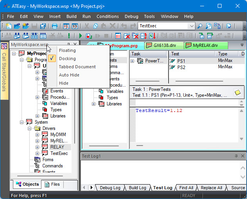Expand the PowerTests task node
Screen dimensions: 247x199
click(x=132, y=61)
